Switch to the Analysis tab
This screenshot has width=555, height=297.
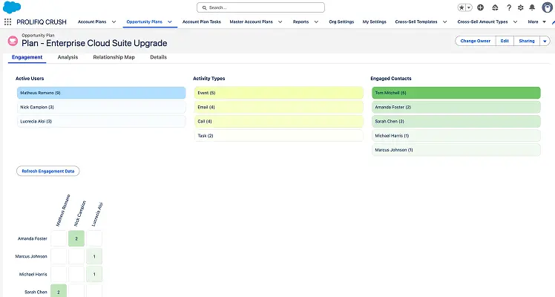click(68, 57)
